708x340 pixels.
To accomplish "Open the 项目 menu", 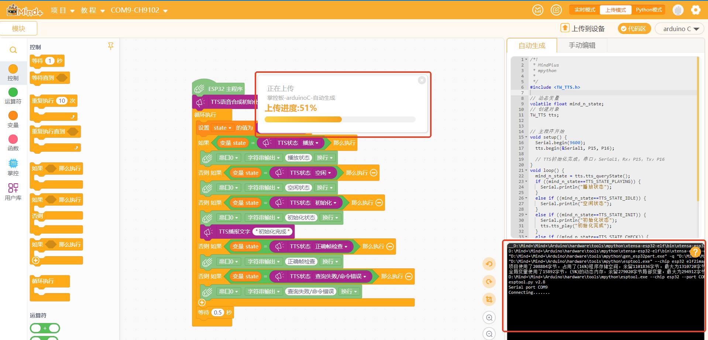I will pos(62,10).
